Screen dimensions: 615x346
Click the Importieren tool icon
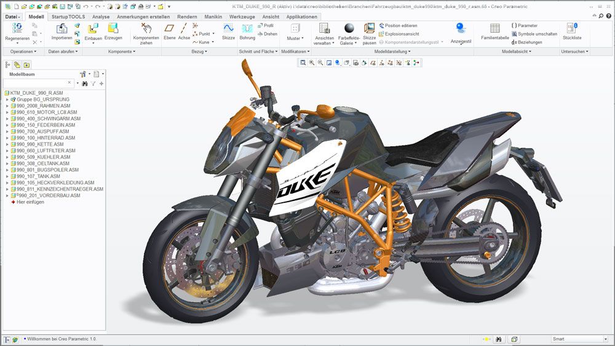pos(61,29)
